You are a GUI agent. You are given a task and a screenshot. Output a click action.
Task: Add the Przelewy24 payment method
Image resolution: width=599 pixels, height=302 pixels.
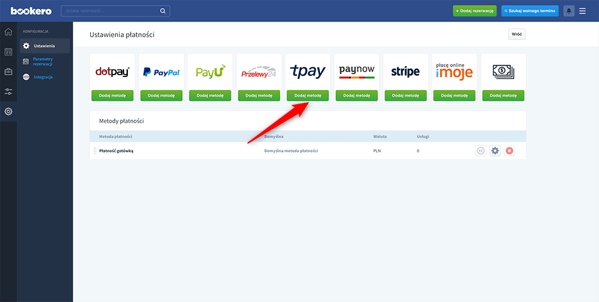(259, 96)
